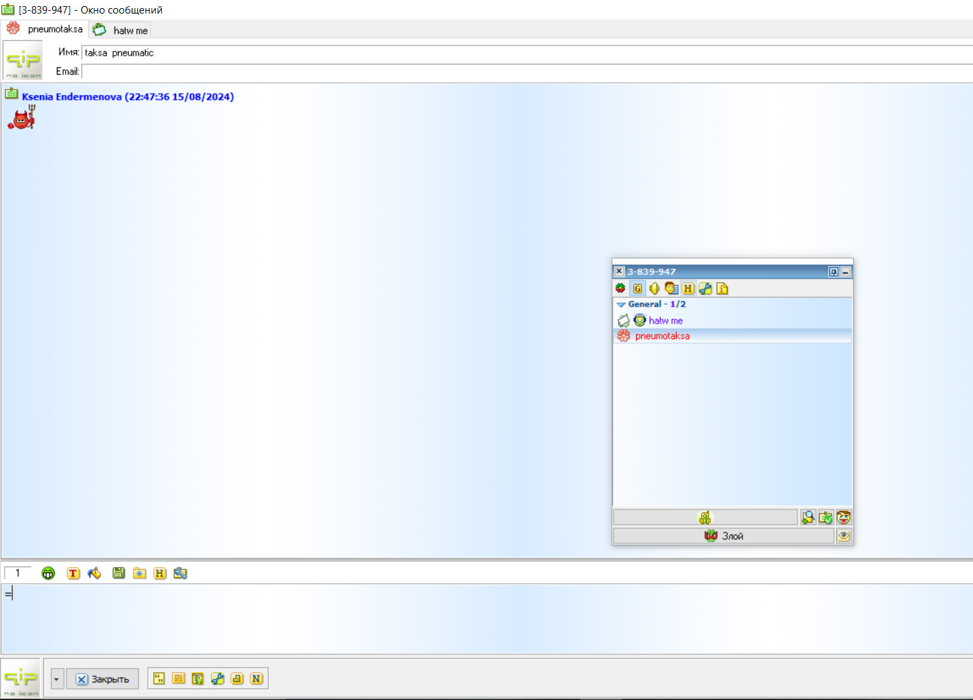Click the Ksenia Endermenova message header
The image size is (973, 700).
coord(127,97)
